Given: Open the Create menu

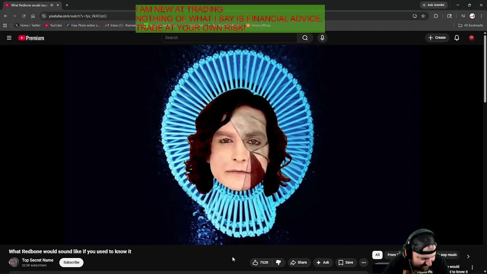Looking at the screenshot, I should [437, 38].
